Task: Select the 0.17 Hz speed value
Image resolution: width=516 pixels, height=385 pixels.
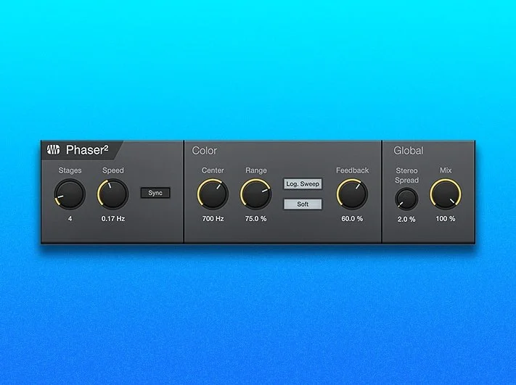Action: [x=113, y=219]
